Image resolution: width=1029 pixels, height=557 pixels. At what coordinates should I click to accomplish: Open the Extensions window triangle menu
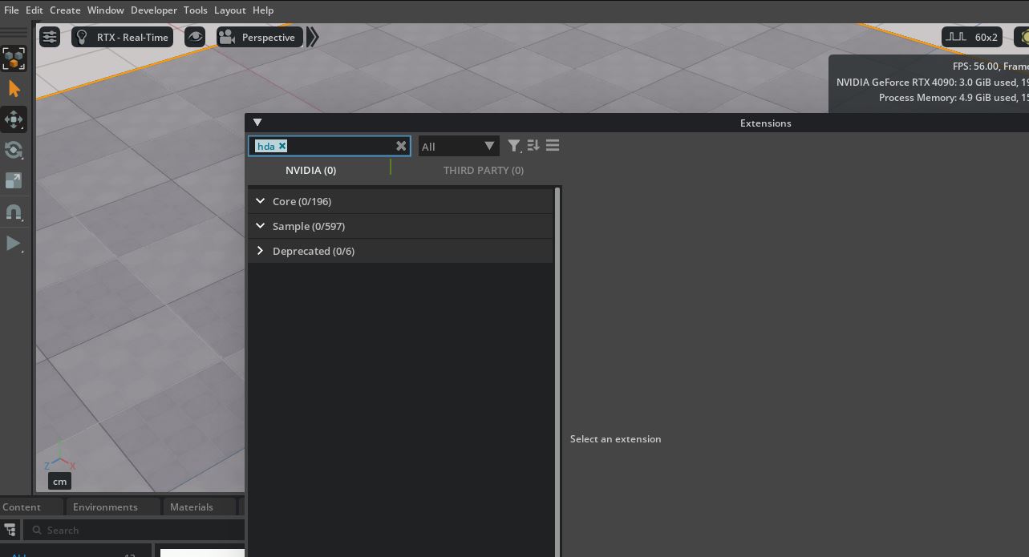(x=257, y=123)
